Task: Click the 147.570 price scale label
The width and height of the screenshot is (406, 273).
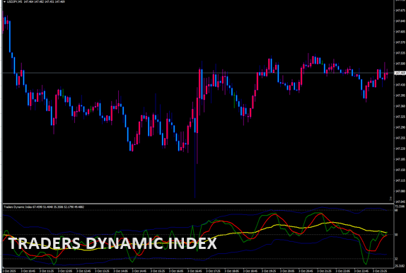Action: click(x=400, y=42)
